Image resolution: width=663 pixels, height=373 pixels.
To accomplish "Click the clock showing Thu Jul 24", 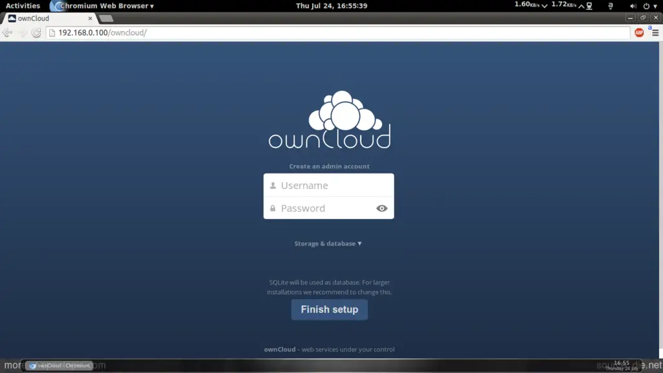I will [x=331, y=5].
